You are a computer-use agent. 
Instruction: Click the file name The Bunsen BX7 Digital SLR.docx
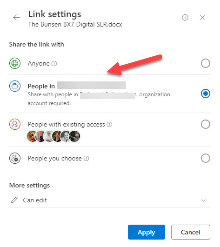click(75, 24)
